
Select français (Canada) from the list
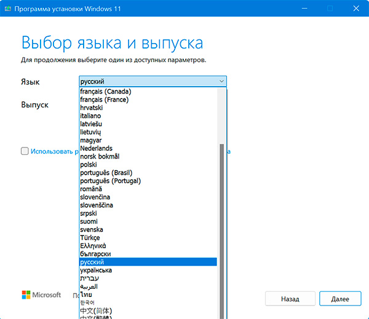point(105,92)
